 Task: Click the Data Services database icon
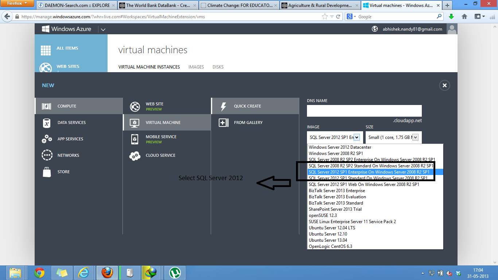coord(47,123)
